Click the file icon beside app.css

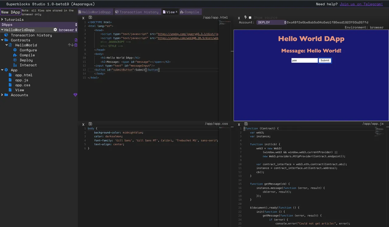click(10, 85)
